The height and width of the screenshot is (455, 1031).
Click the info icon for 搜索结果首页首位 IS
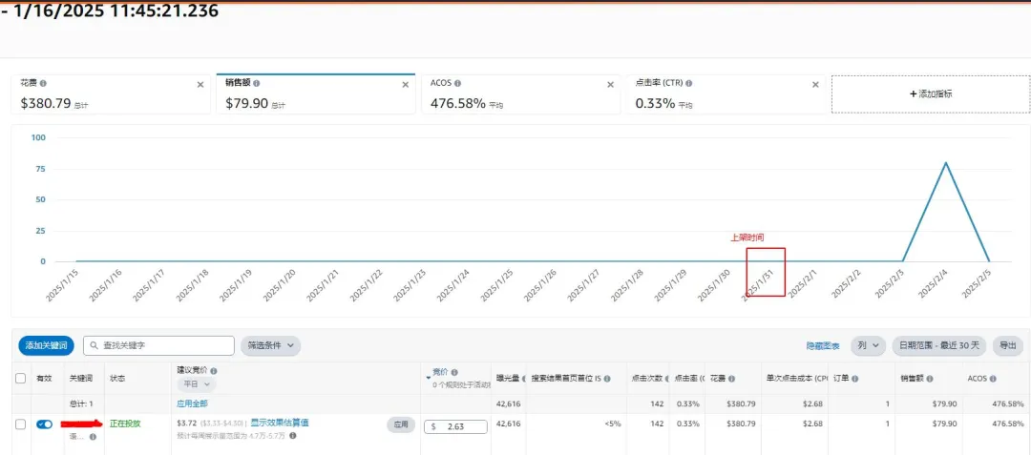point(607,379)
